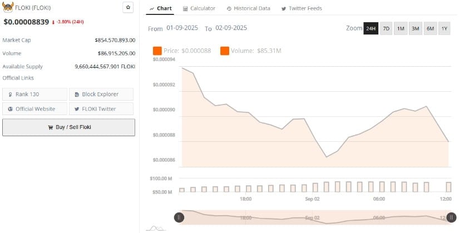Open the Historical Data tab

click(249, 8)
